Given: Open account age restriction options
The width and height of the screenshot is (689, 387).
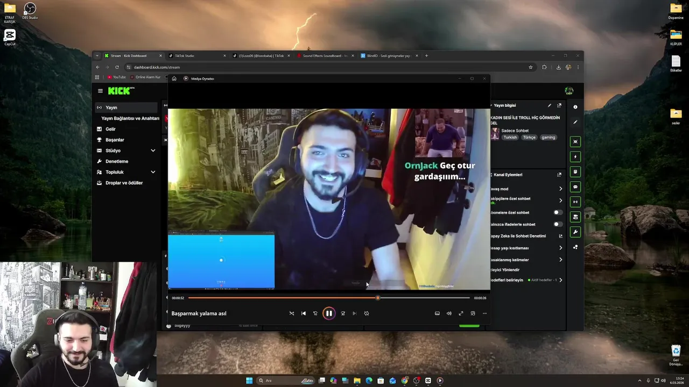Looking at the screenshot, I should pos(560,248).
